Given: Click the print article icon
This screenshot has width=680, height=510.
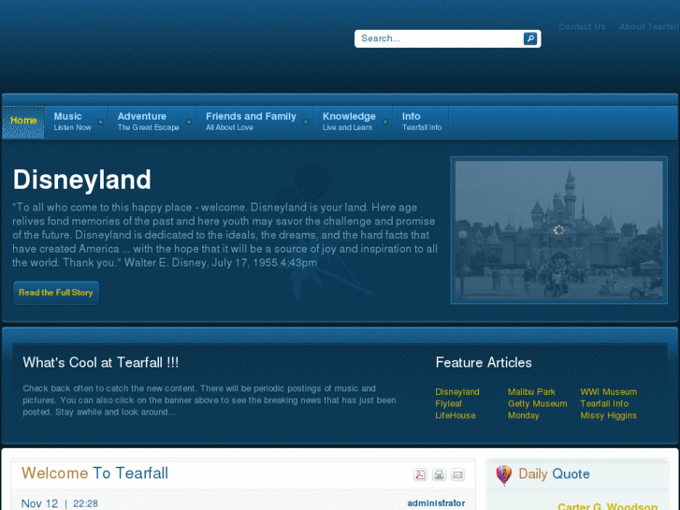Looking at the screenshot, I should [x=439, y=474].
